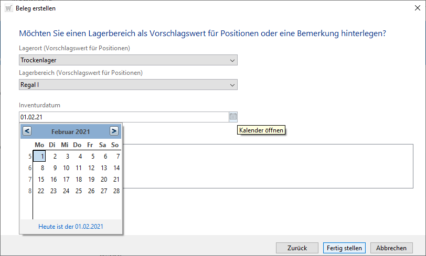
Task: Cancel with the Abbrechen button
Action: point(391,248)
